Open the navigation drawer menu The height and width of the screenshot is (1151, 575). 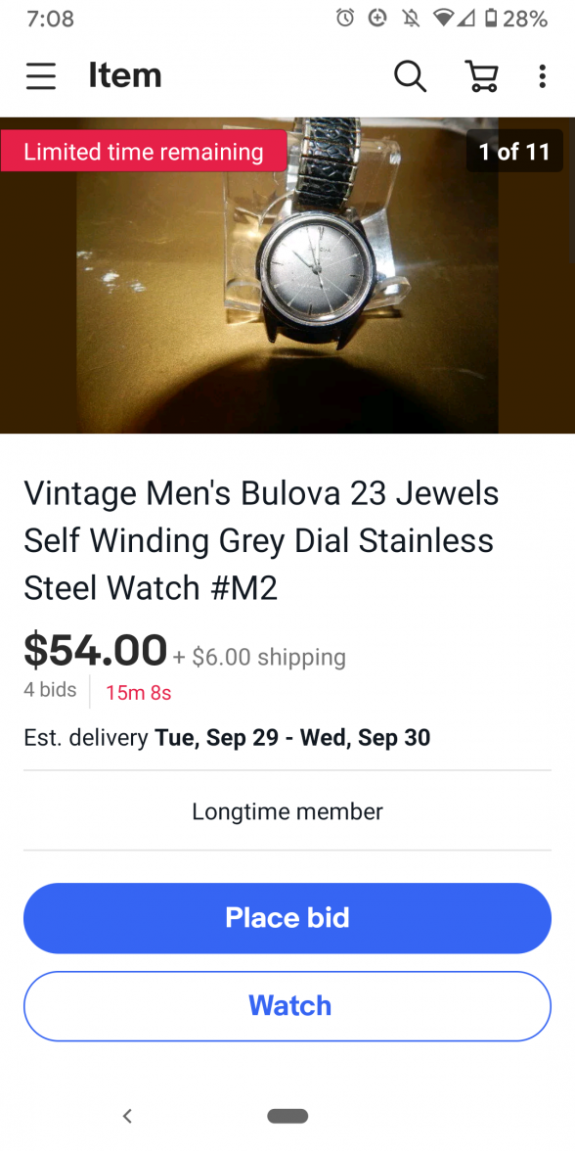(40, 75)
